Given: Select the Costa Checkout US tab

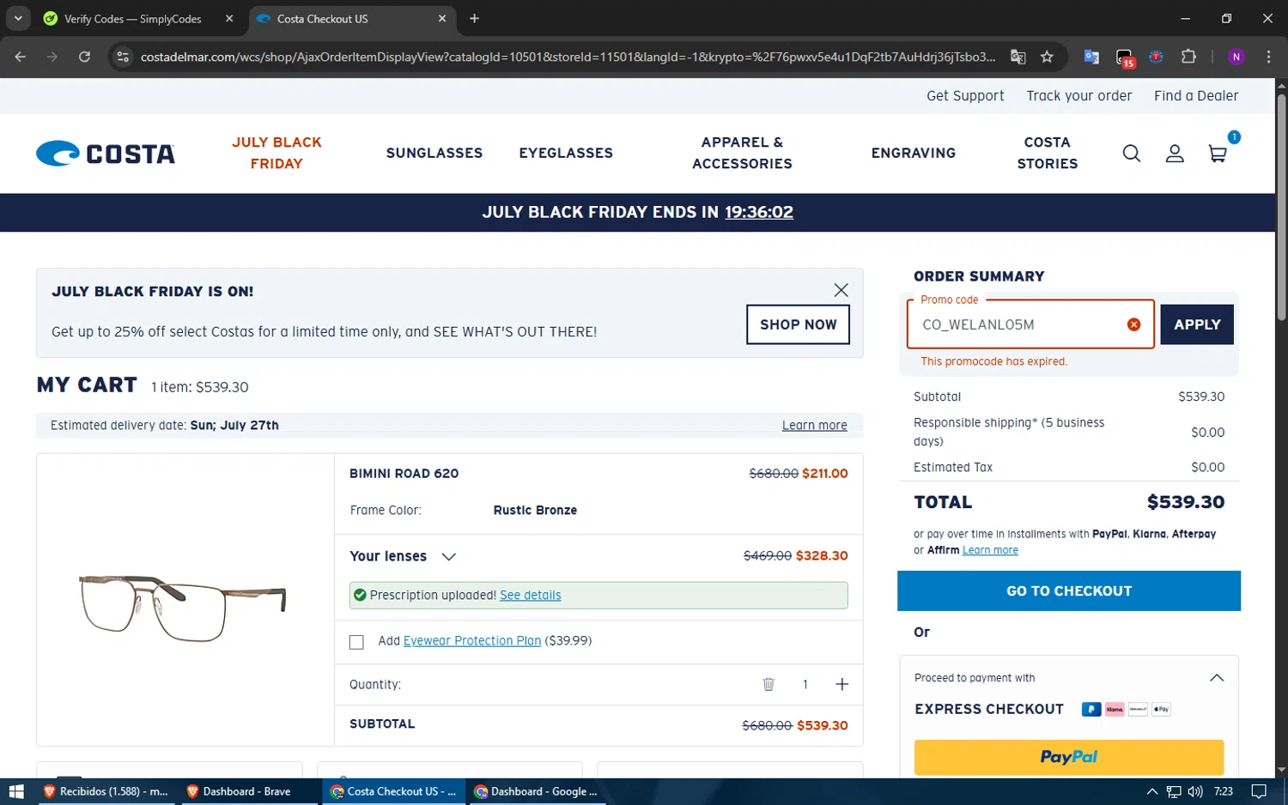Looking at the screenshot, I should click(x=352, y=18).
